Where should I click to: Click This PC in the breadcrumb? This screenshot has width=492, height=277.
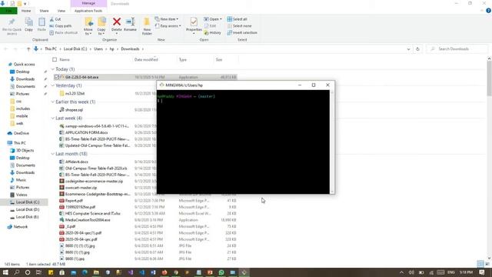(x=51, y=49)
